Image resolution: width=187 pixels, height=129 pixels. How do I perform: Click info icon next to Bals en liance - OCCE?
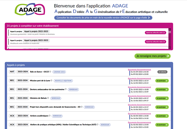pos(50,72)
